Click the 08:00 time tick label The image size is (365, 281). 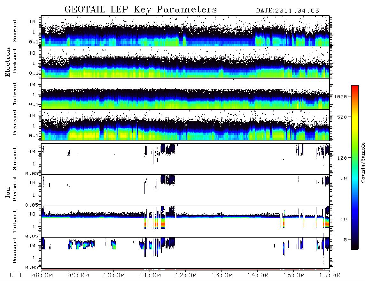(42, 276)
